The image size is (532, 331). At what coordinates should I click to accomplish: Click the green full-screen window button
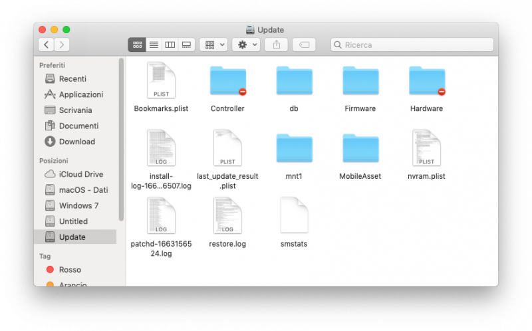tap(66, 30)
